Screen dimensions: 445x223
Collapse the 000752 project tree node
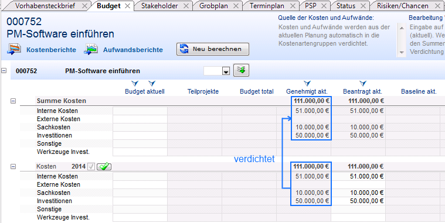(x=4, y=71)
